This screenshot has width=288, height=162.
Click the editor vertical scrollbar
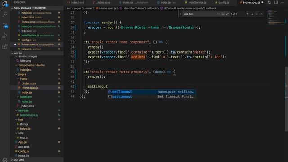[x=286, y=99]
